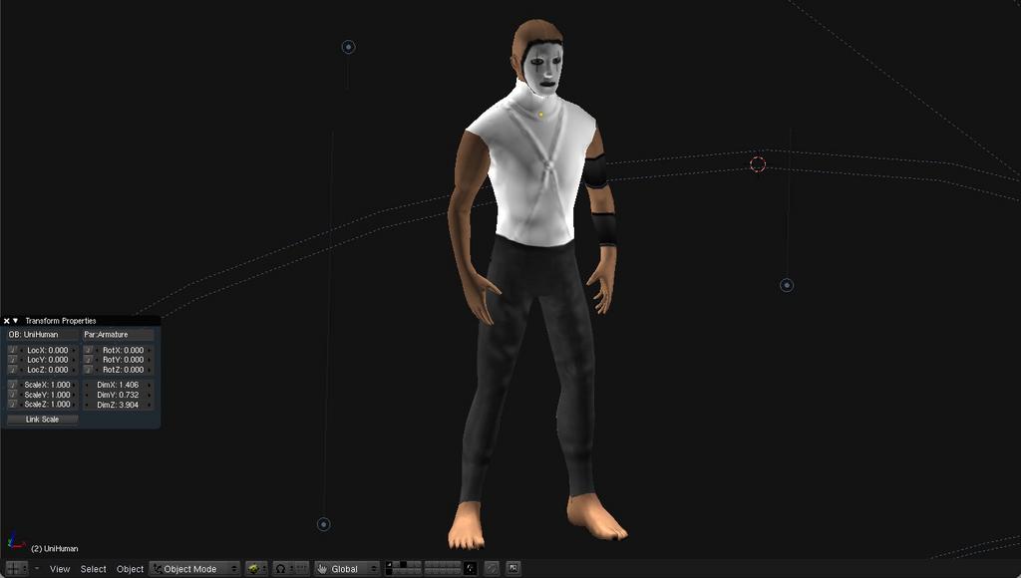Click the ScaleX 1.000 value field

coord(48,385)
